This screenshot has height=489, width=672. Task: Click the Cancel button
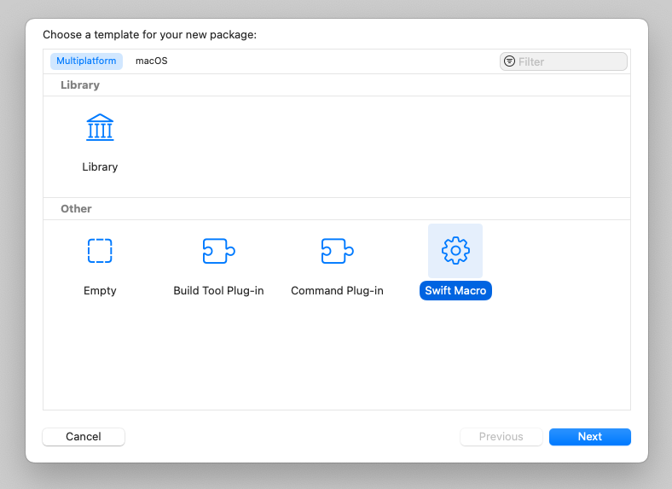click(x=84, y=437)
